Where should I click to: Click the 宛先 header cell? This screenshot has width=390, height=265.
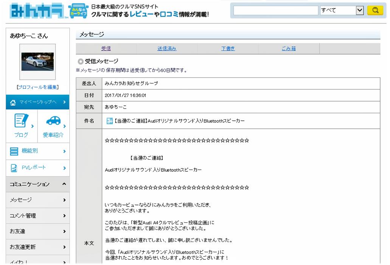click(89, 107)
